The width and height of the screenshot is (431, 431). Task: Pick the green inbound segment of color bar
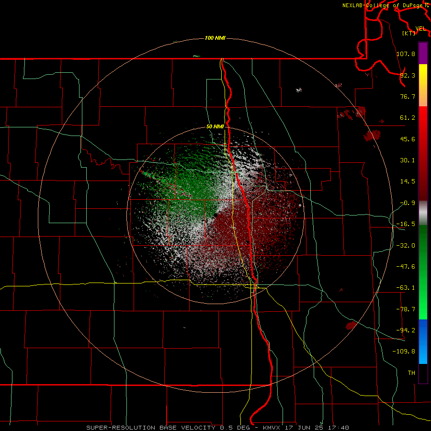423,272
